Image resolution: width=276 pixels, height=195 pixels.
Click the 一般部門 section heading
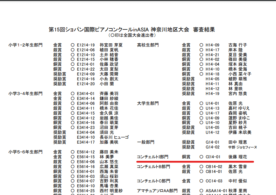(x=145, y=142)
